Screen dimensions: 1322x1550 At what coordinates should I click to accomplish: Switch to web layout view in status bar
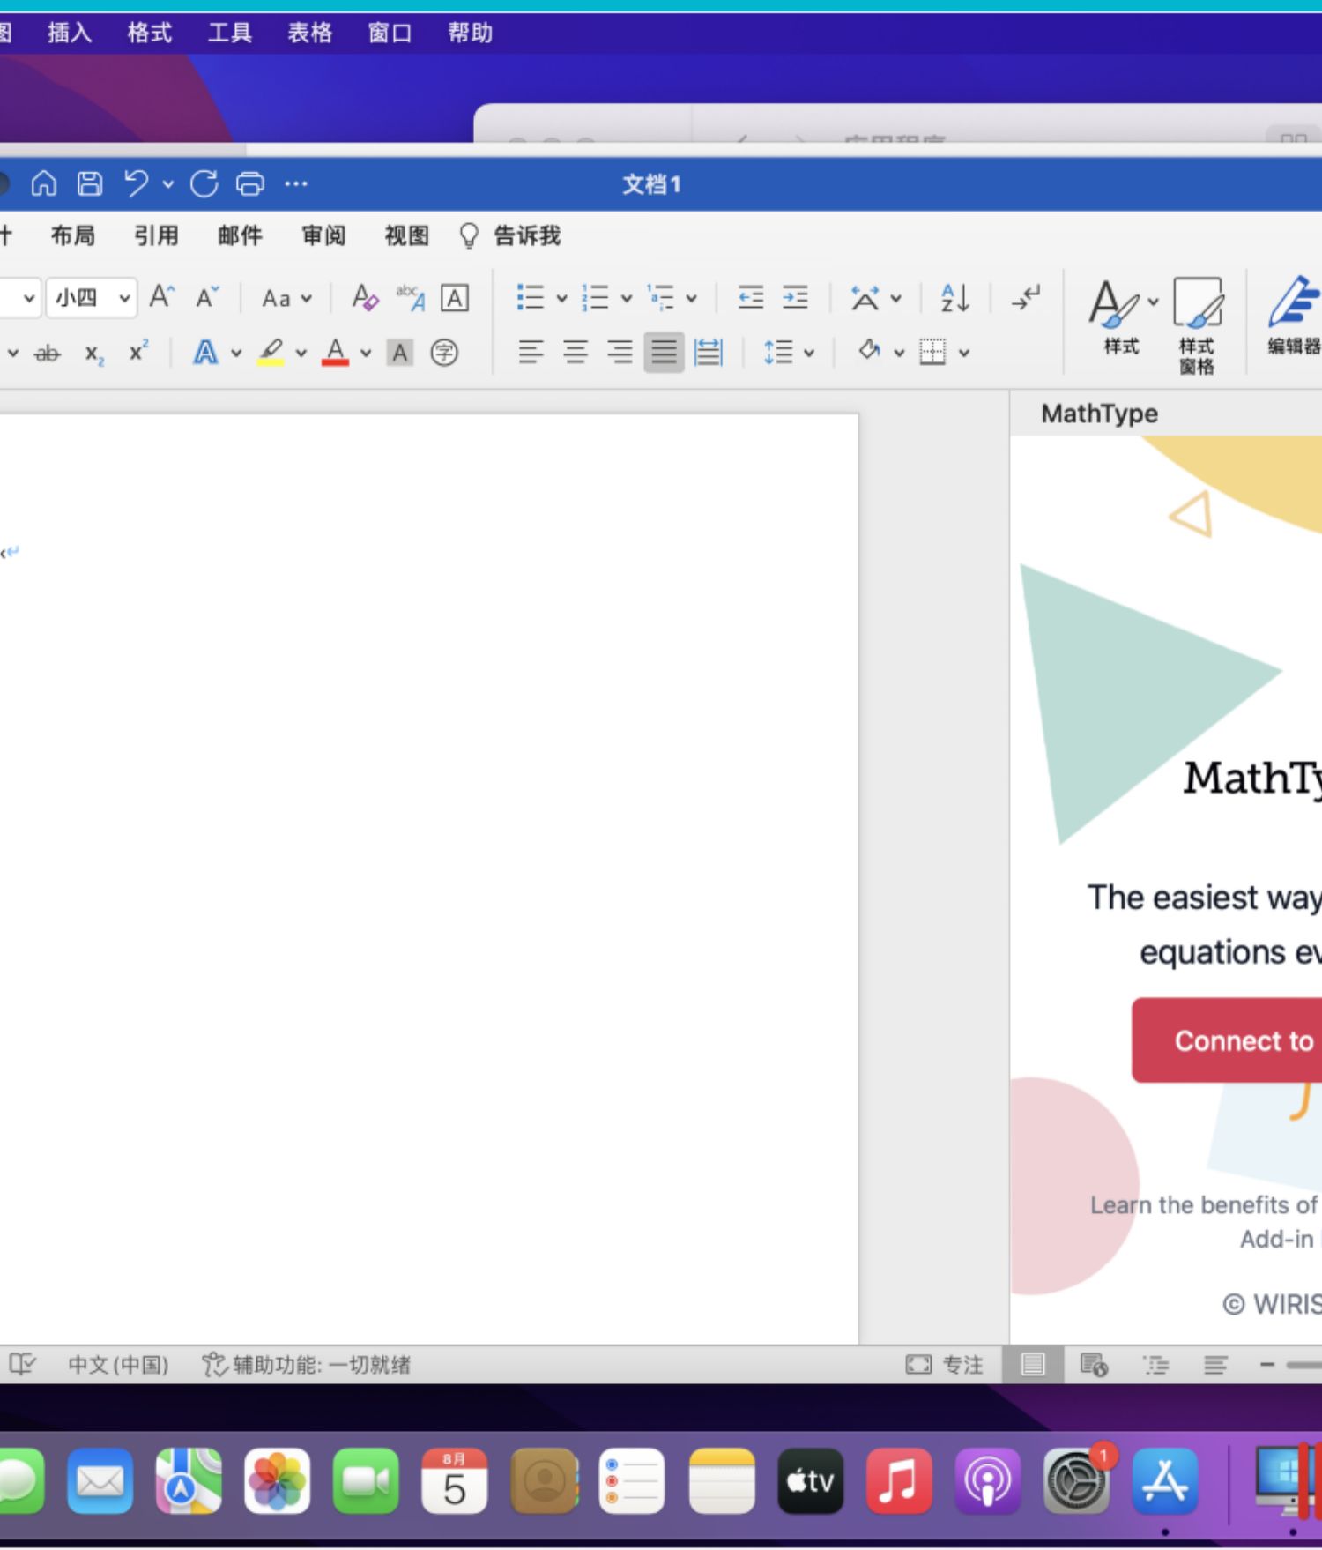pos(1094,1365)
